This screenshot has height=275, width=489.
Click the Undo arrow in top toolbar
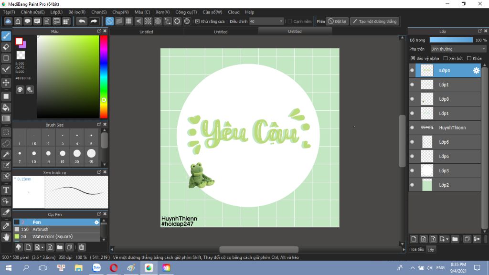[82, 21]
